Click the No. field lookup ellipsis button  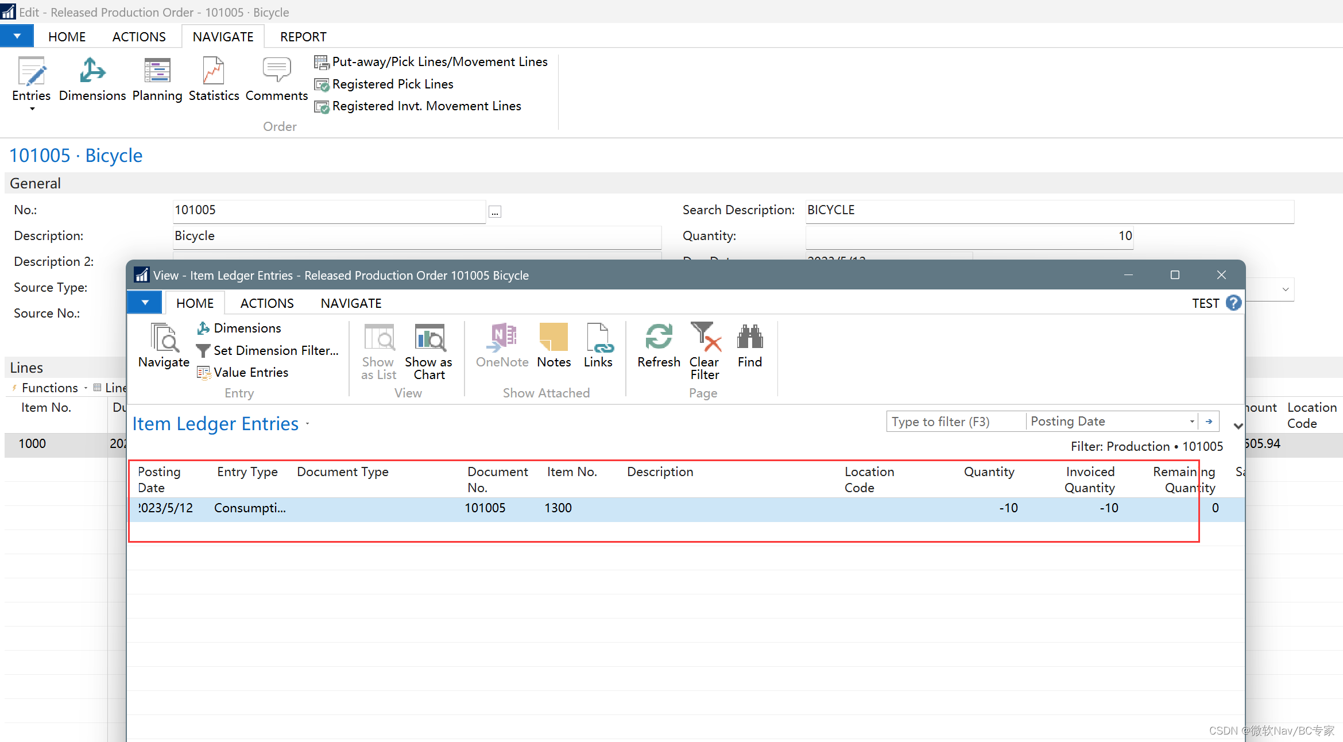(x=495, y=212)
